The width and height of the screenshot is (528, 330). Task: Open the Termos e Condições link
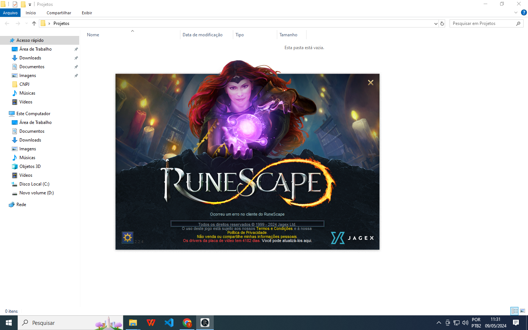pos(274,228)
